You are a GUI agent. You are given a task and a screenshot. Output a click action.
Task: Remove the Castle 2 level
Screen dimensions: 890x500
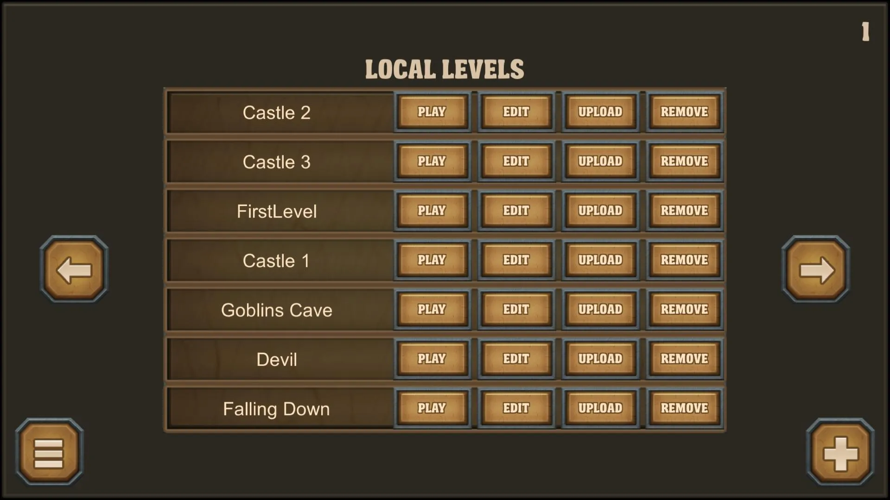pyautogui.click(x=683, y=112)
